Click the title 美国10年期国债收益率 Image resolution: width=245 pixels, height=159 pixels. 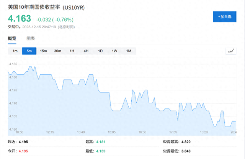[34, 7]
